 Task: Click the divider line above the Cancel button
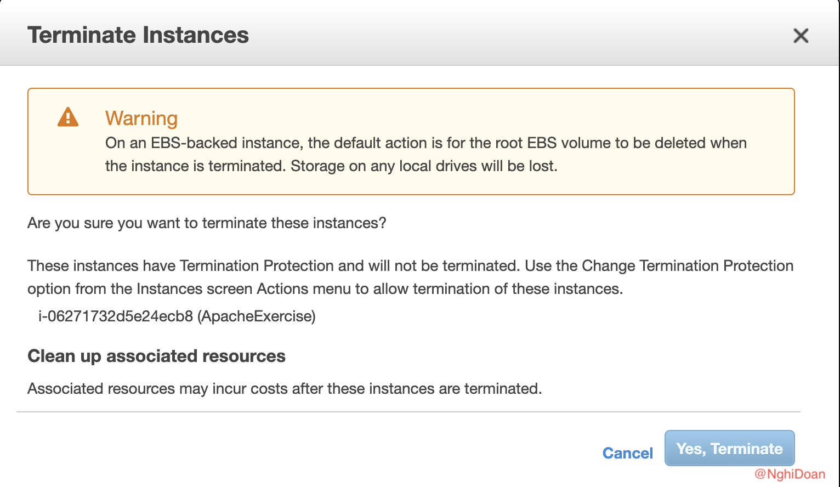coord(408,412)
